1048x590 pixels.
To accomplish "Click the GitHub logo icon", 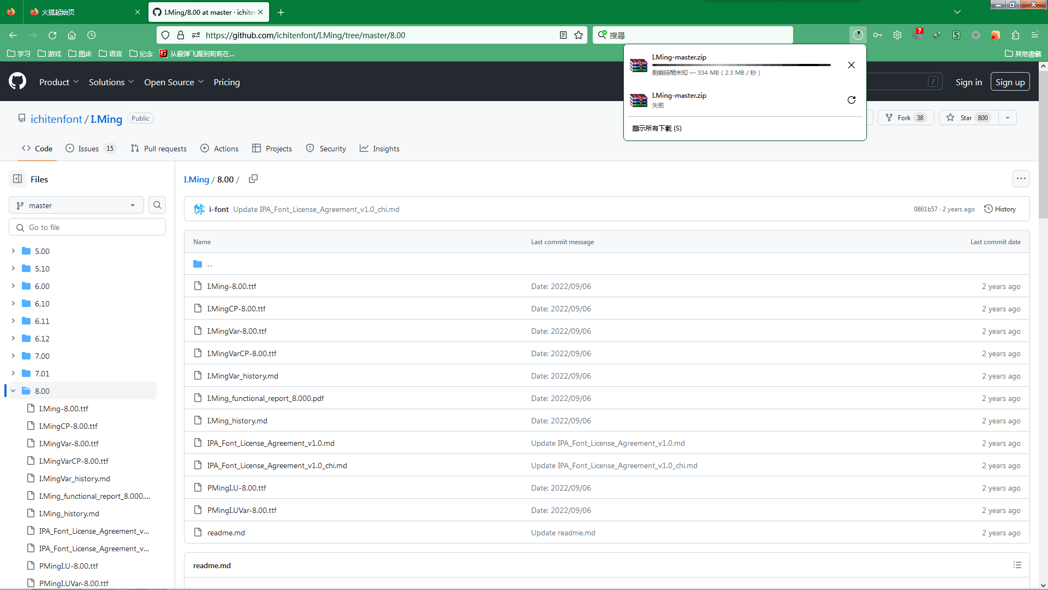I will tap(17, 81).
